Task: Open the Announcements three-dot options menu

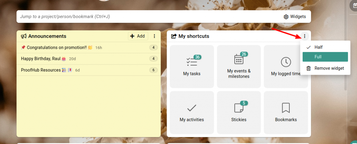Action: pos(154,36)
